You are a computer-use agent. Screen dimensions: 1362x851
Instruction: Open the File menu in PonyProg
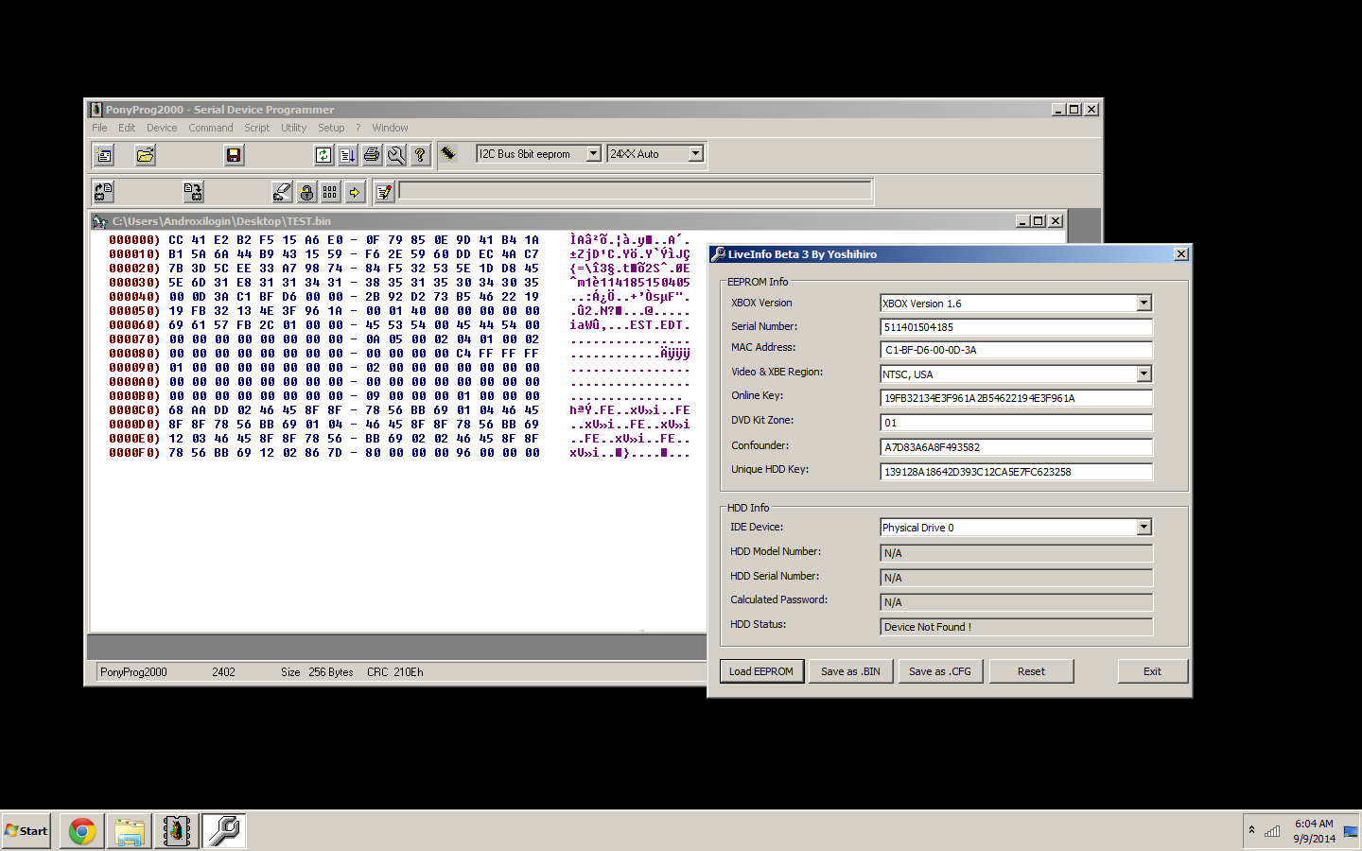[x=99, y=128]
